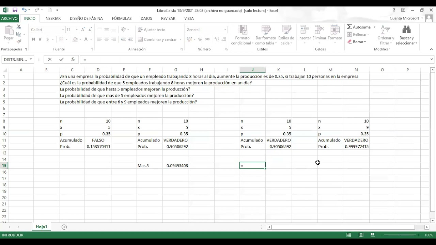
Task: Decrease indent
Action: [123, 39]
